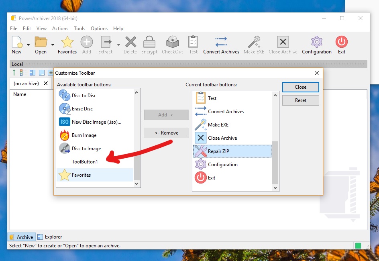Viewport: 379px width, 261px height.
Task: Expand the New button dropdown arrow
Action: click(28, 45)
